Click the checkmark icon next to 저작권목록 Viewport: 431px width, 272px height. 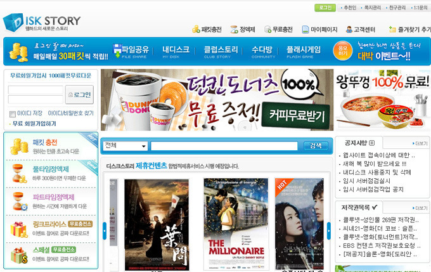pos(375,207)
